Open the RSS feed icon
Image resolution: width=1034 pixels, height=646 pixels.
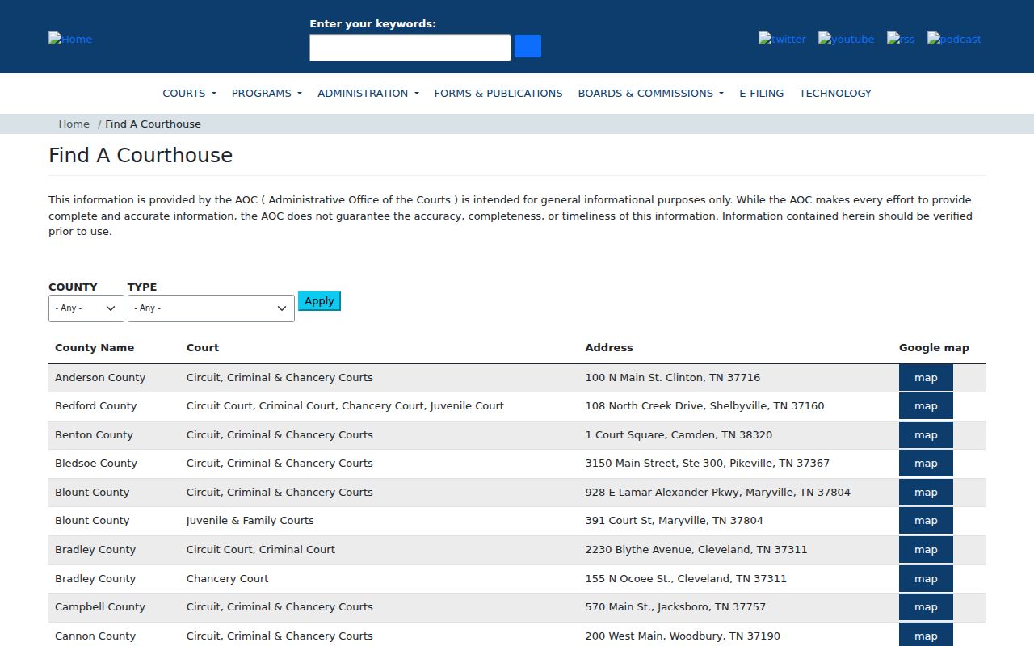tap(901, 39)
